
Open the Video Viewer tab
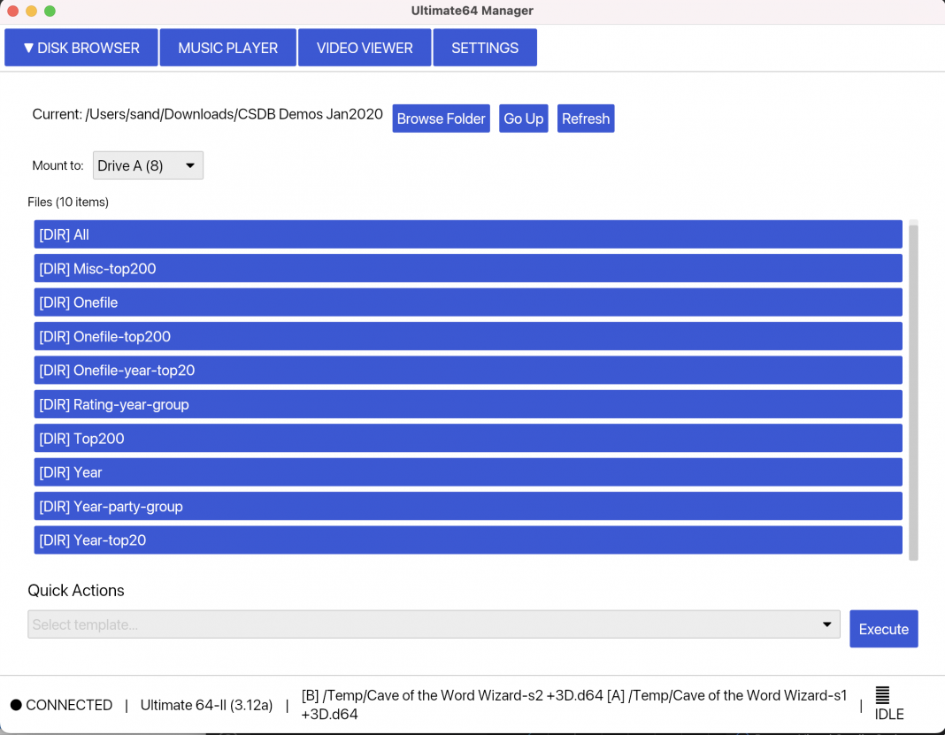tap(365, 48)
